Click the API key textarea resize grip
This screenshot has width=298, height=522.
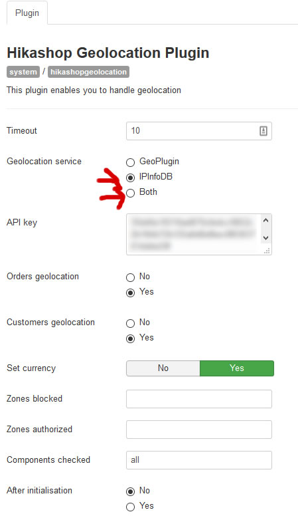[267, 251]
